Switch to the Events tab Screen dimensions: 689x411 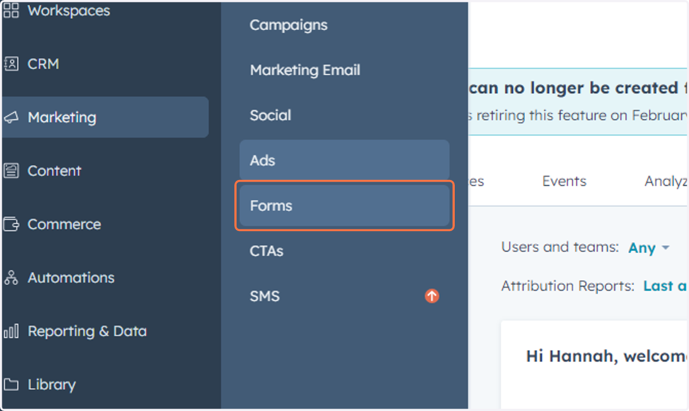[564, 182]
